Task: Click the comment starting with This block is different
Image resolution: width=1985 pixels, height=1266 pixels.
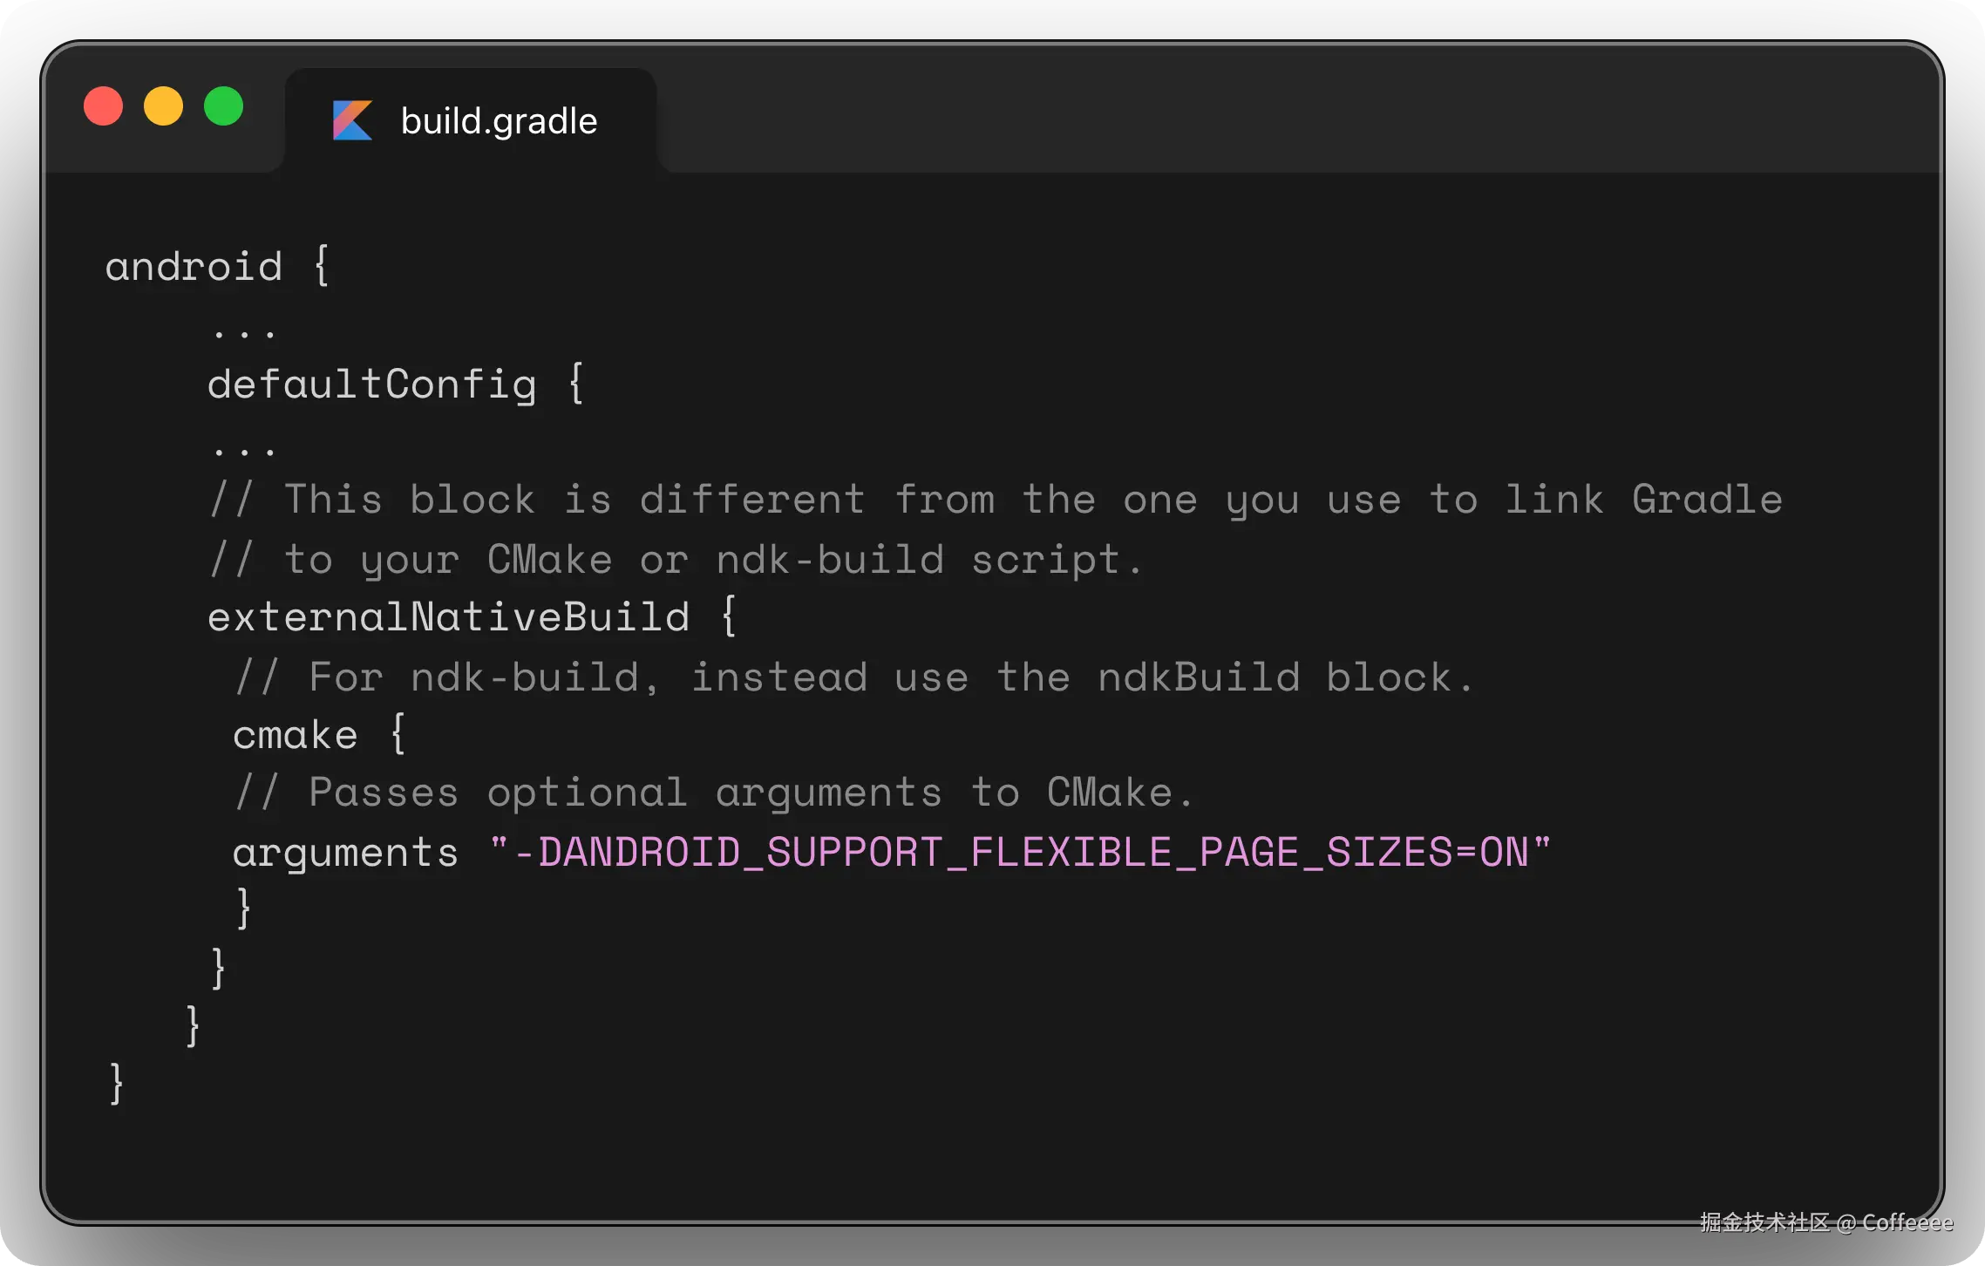Action: pos(996,500)
